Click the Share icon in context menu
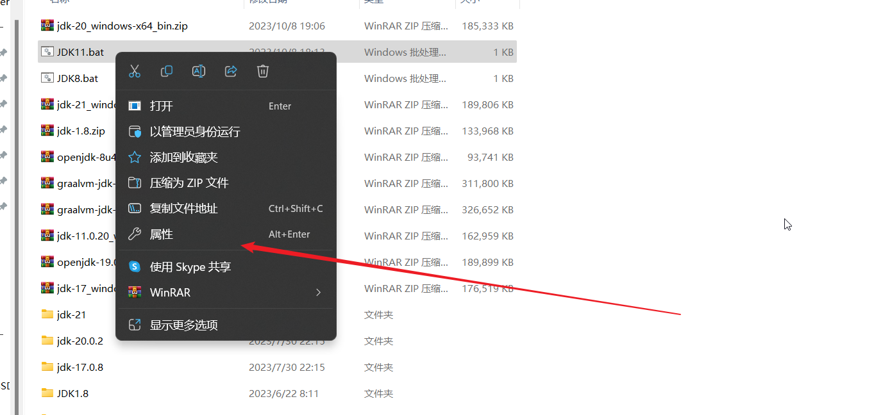 (x=231, y=71)
